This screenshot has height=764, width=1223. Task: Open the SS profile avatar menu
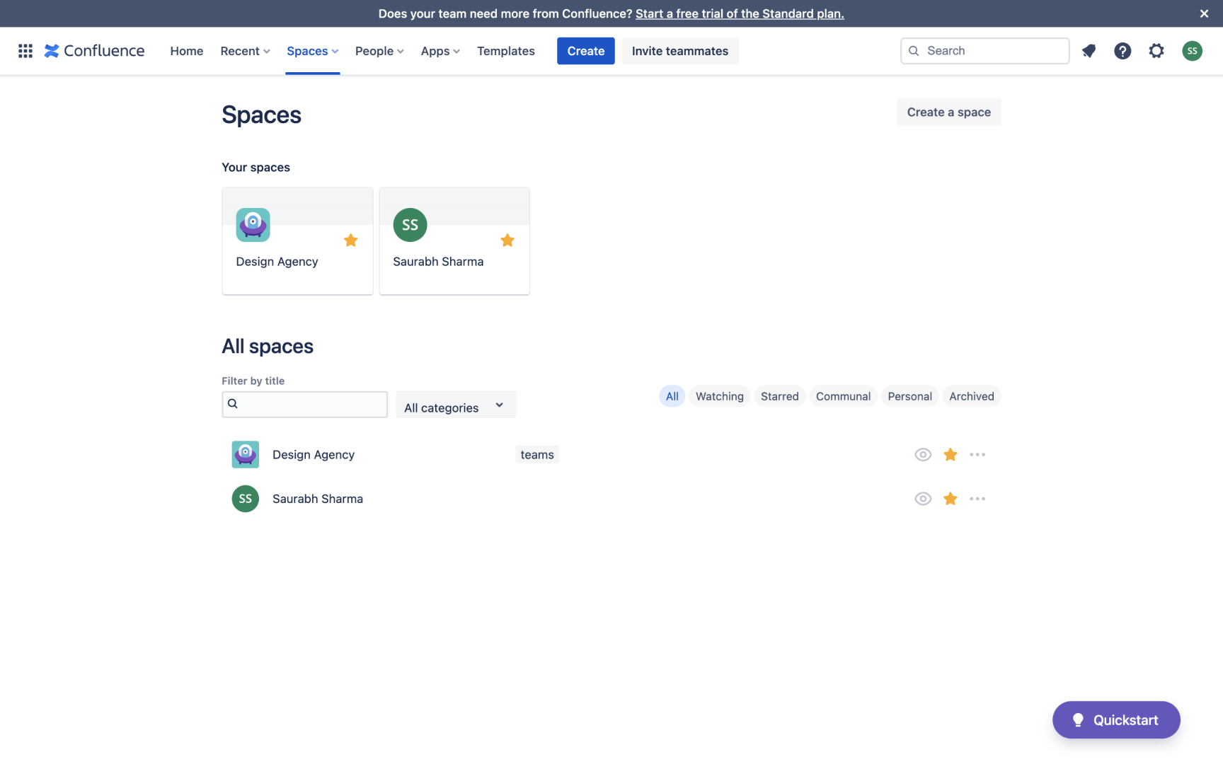pyautogui.click(x=1192, y=51)
